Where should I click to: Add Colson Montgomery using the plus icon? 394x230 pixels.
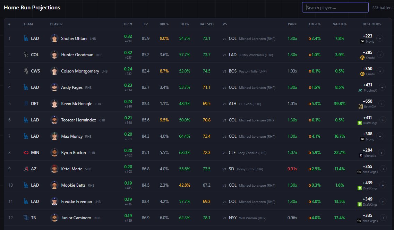pyautogui.click(x=380, y=71)
